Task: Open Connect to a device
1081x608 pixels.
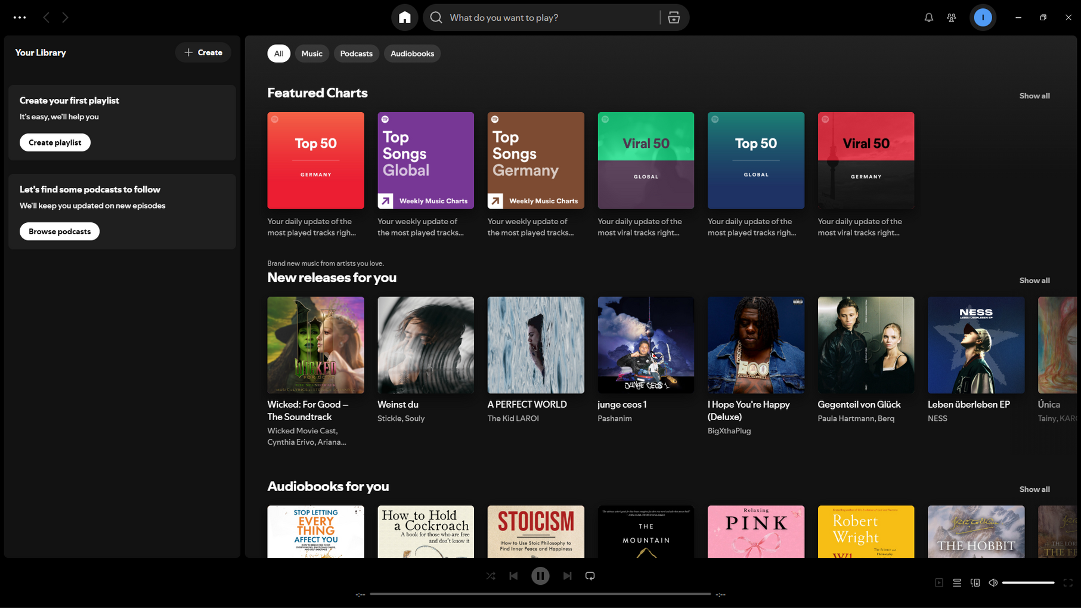Action: [975, 582]
